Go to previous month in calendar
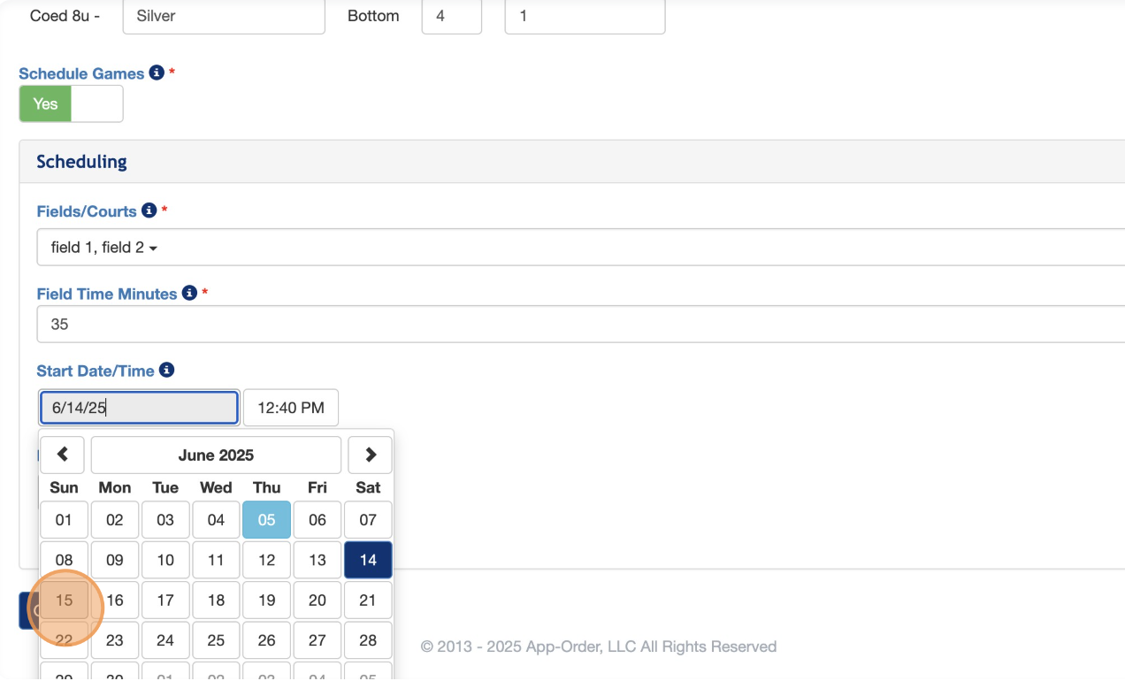Screen dimensions: 1125x681 [x=63, y=455]
